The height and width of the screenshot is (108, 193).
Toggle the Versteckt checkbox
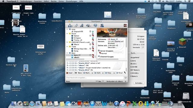pyautogui.click(x=143, y=47)
